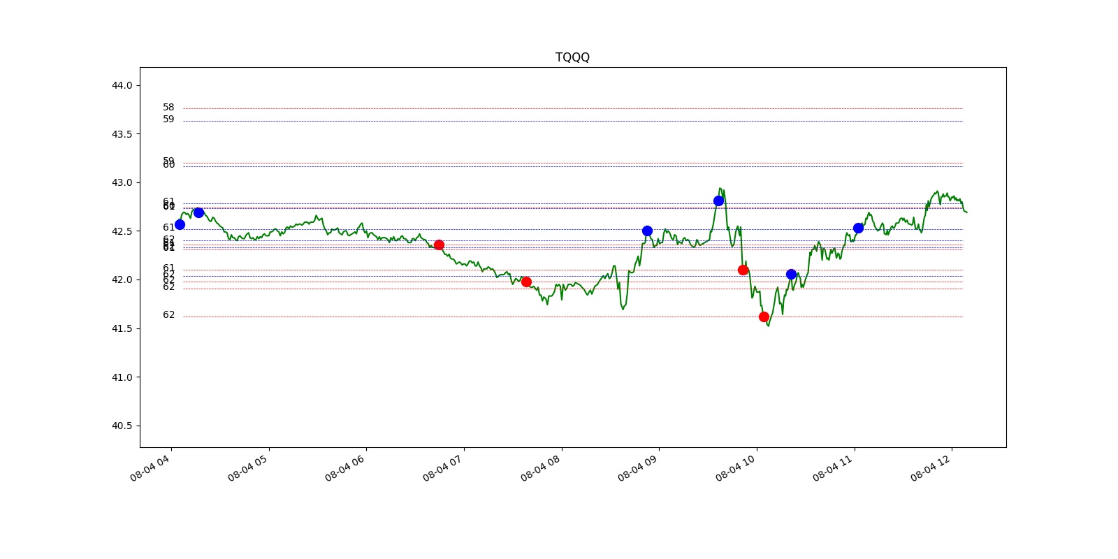Select the 43.0 y-axis tick label
Screen dimensions: 1118x559
click(x=122, y=182)
